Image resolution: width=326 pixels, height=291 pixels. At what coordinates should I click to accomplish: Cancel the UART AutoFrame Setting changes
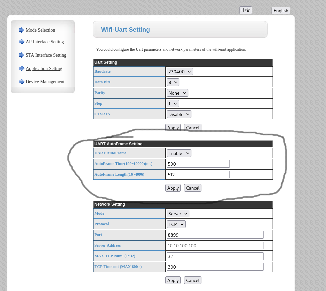pos(192,188)
